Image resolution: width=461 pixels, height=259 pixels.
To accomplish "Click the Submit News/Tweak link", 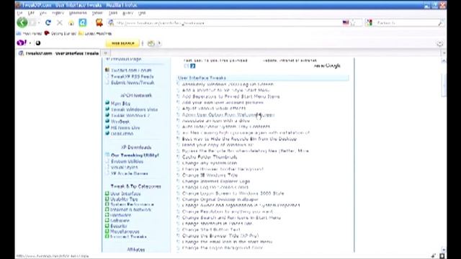I will (x=133, y=83).
